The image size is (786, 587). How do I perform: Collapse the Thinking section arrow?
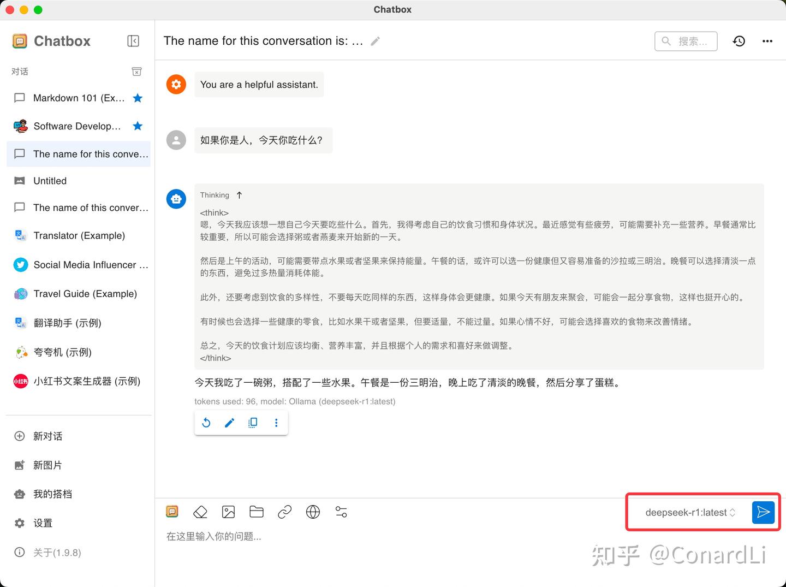click(x=239, y=194)
